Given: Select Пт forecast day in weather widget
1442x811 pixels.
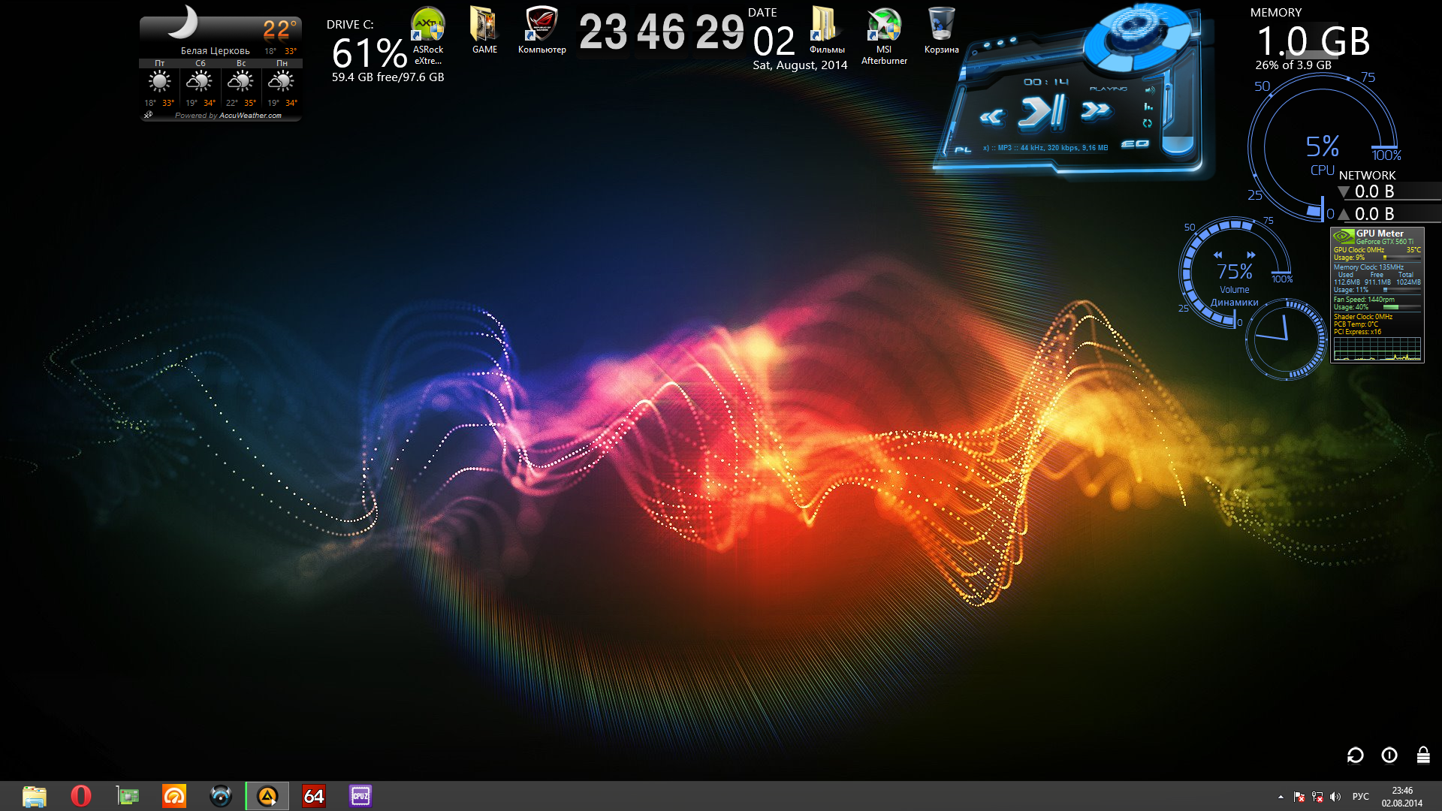Looking at the screenshot, I should coord(159,83).
